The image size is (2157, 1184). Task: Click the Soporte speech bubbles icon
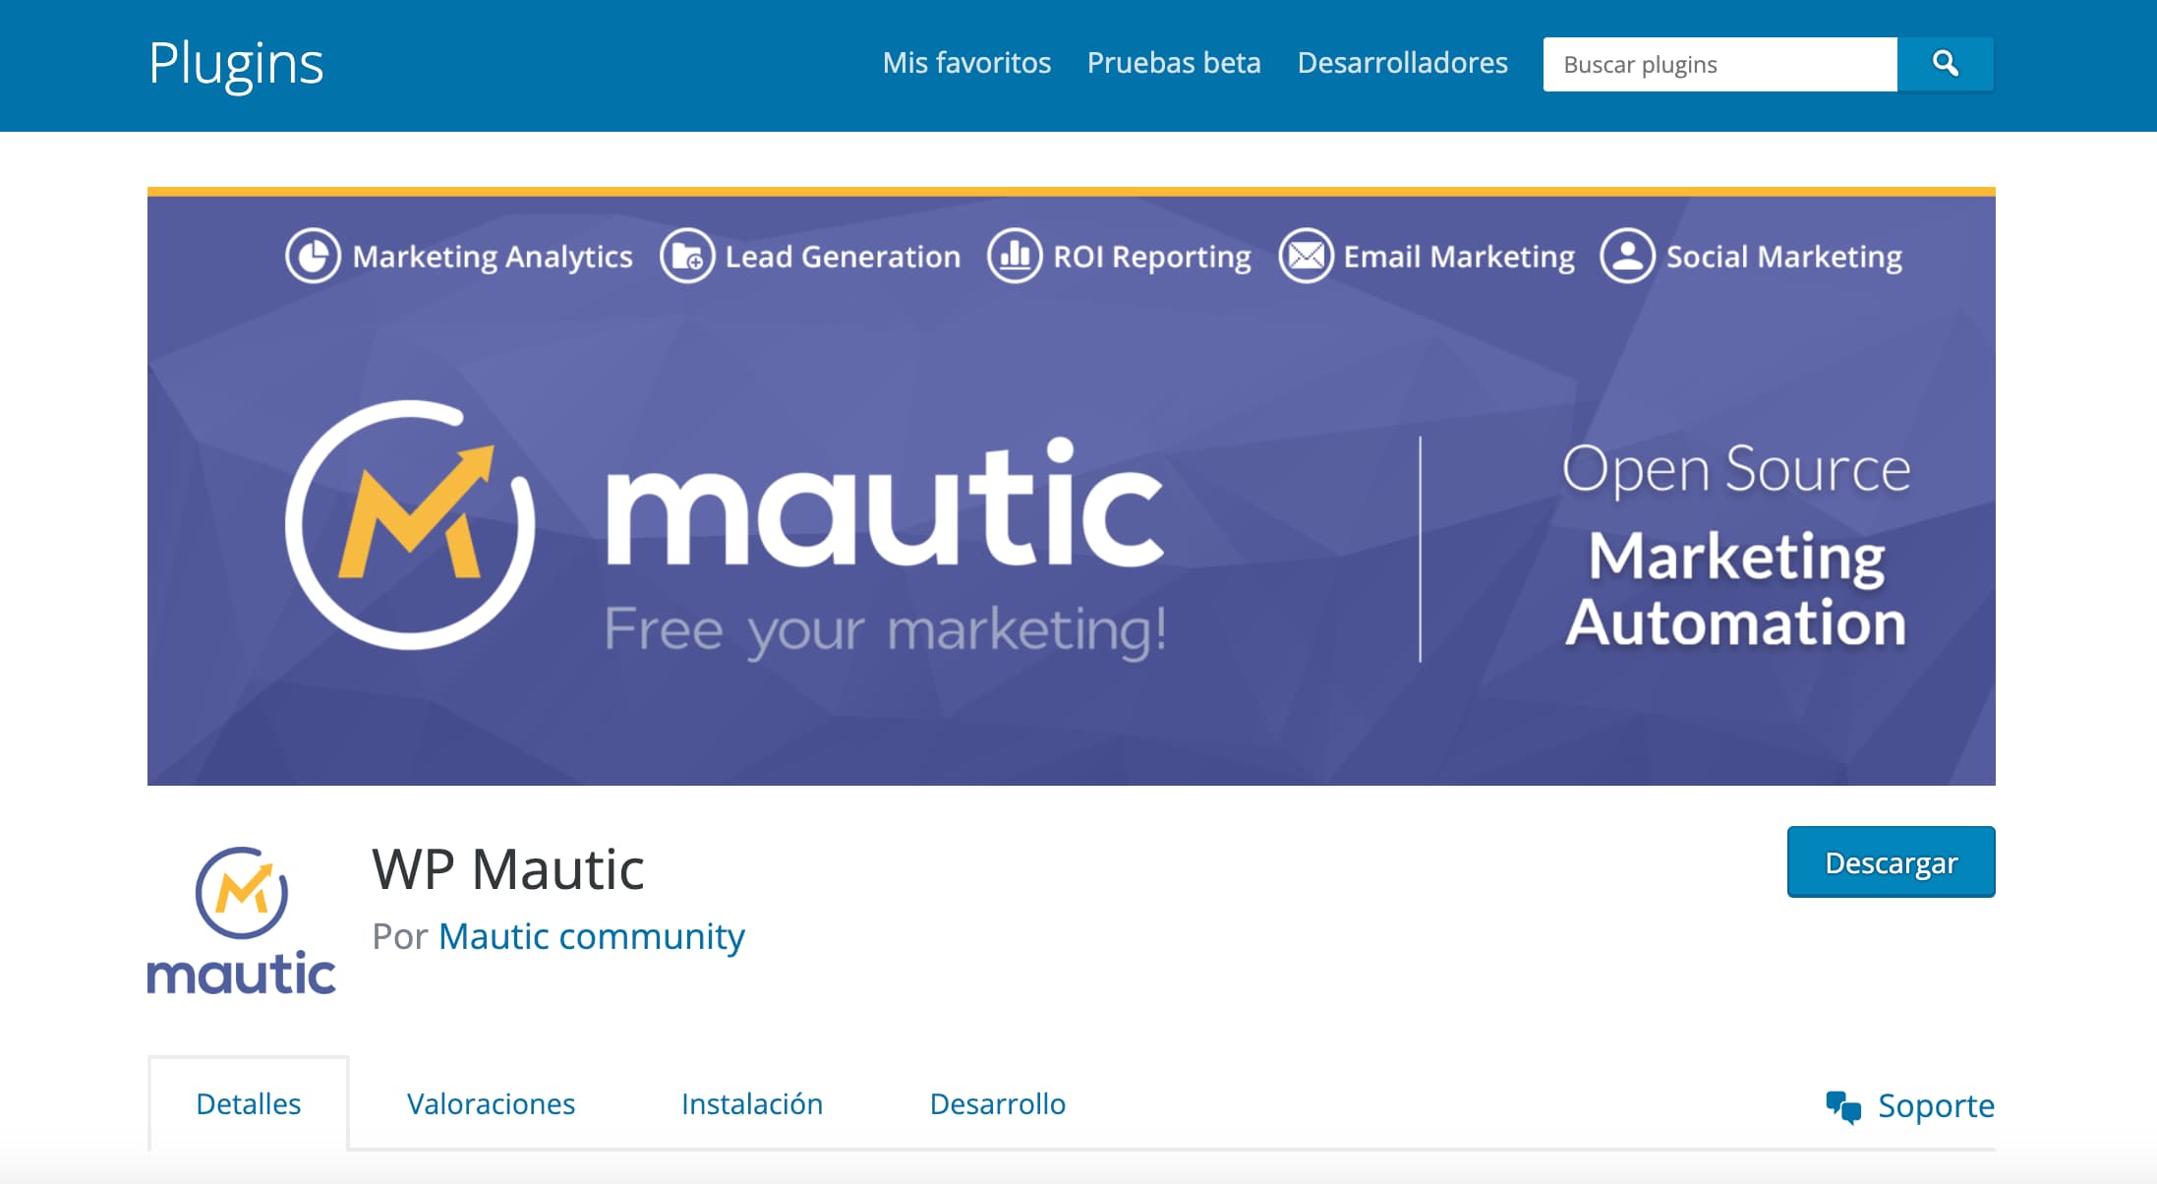1843,1107
